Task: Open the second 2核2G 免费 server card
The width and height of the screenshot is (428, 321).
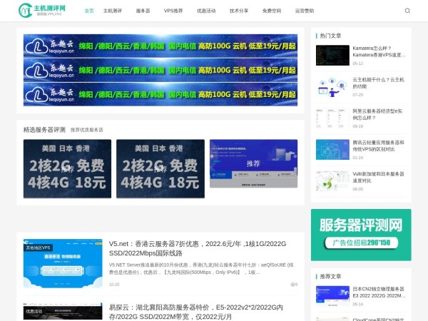Action: click(x=160, y=168)
